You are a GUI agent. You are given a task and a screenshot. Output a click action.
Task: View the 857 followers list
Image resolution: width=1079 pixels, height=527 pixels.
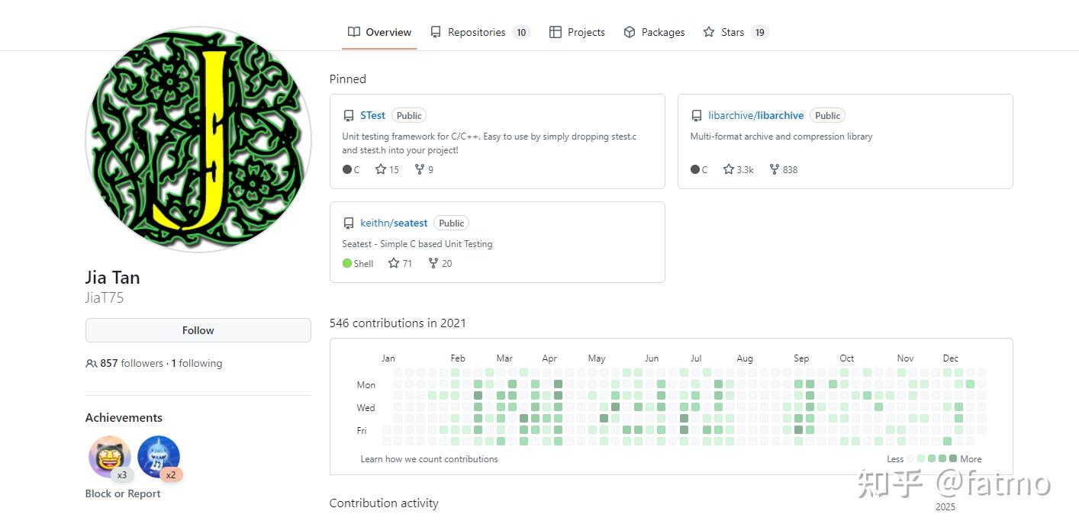click(131, 364)
